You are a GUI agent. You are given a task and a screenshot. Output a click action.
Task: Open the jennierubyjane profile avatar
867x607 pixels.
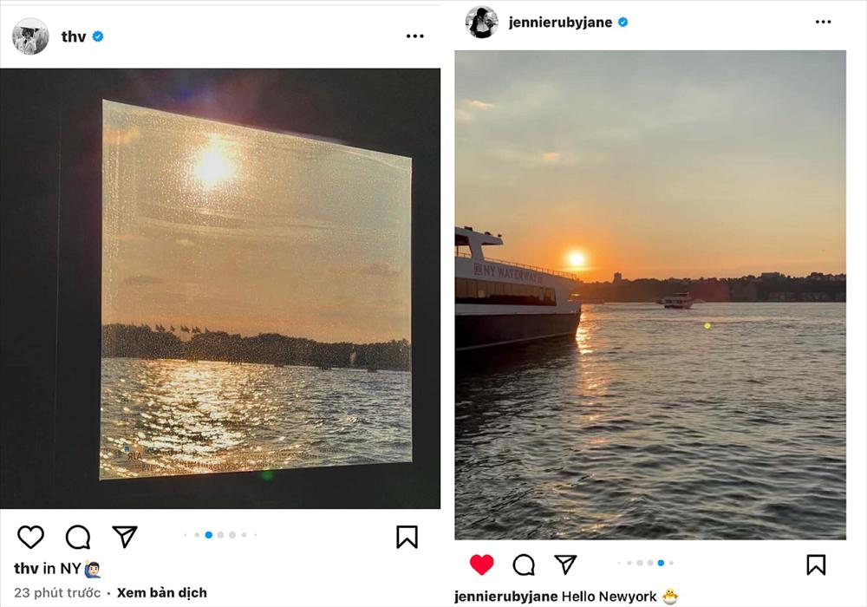point(481,23)
